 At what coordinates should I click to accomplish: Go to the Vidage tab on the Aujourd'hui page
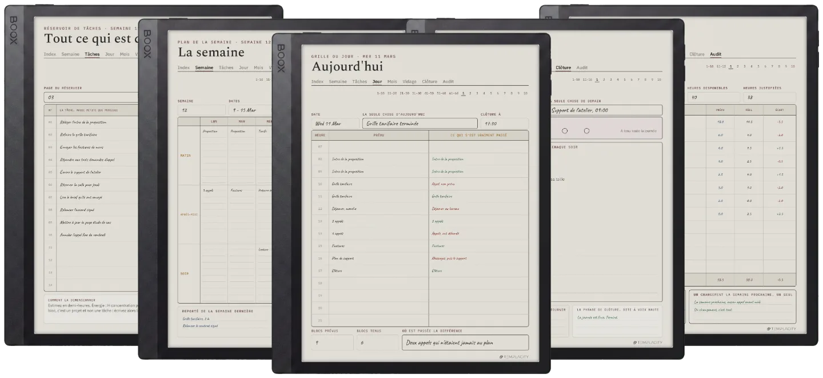409,82
